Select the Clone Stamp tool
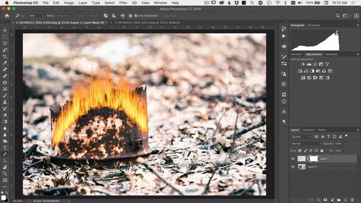This screenshot has height=203, width=361. coord(5,101)
